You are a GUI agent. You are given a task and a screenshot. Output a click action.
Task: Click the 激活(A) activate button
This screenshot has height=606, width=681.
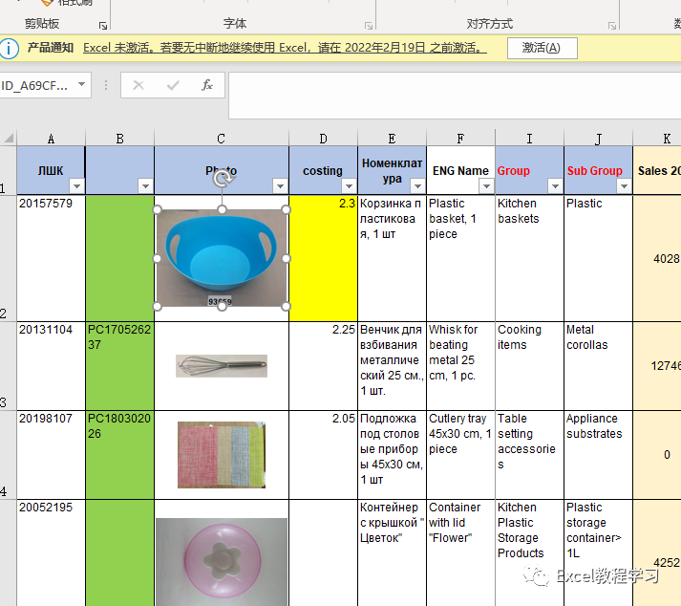[x=542, y=48]
